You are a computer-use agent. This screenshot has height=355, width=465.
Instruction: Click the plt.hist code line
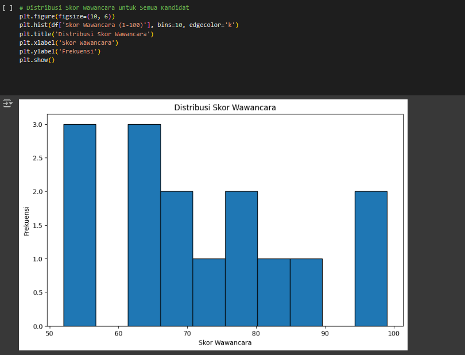128,25
